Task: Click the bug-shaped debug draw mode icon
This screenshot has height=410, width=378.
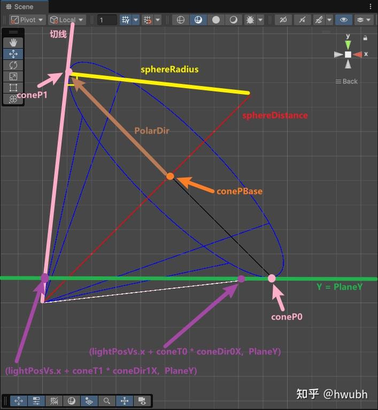Action: (x=250, y=20)
